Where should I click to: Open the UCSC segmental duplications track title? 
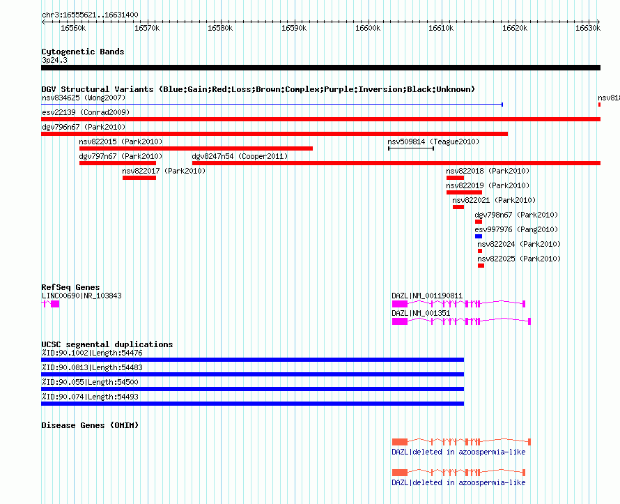pyautogui.click(x=107, y=344)
